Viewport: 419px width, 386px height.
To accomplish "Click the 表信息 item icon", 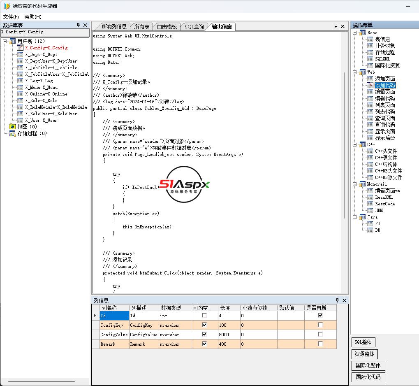I will [x=370, y=39].
